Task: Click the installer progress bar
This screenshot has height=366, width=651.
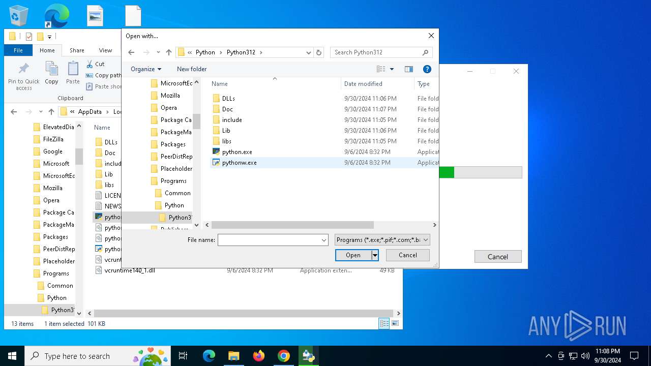Action: click(480, 172)
